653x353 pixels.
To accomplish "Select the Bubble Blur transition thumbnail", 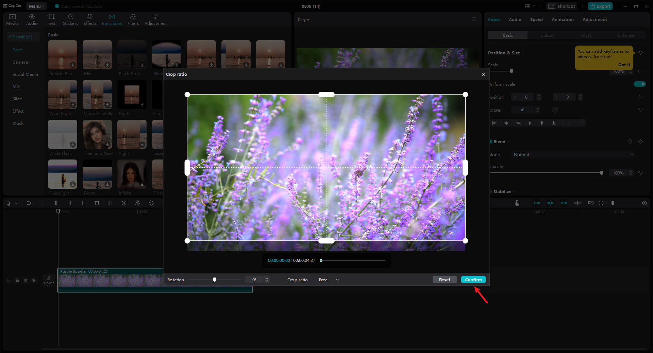I will 62,54.
